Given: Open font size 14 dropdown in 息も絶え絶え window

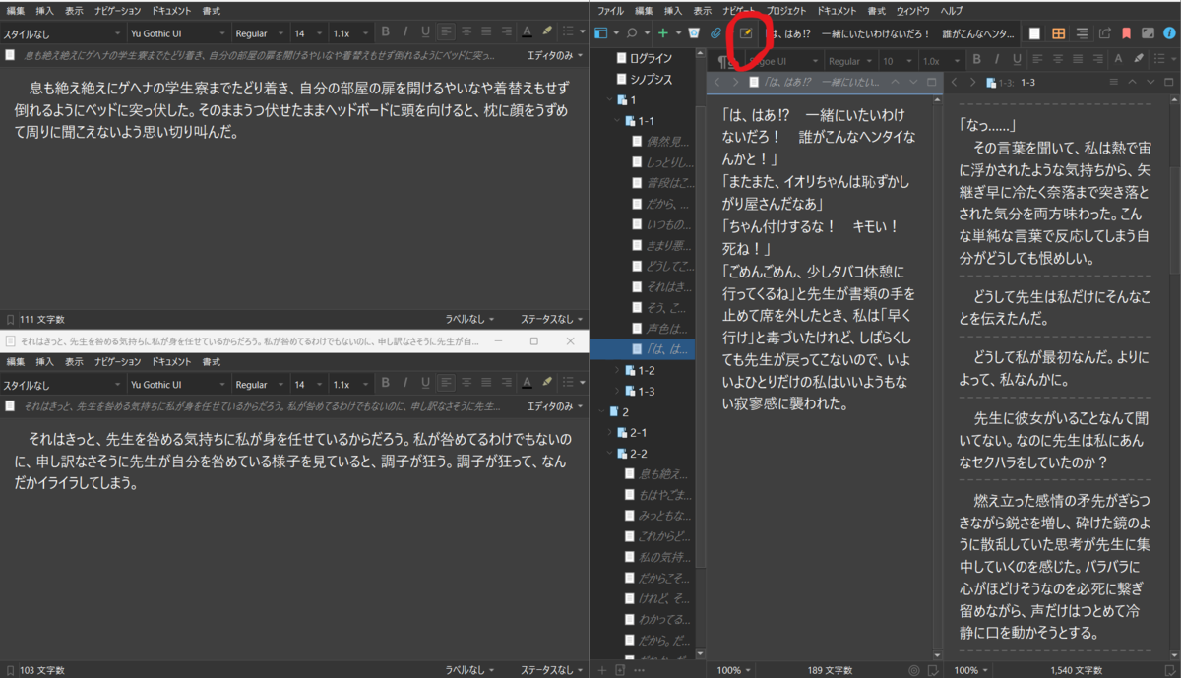Looking at the screenshot, I should [308, 33].
